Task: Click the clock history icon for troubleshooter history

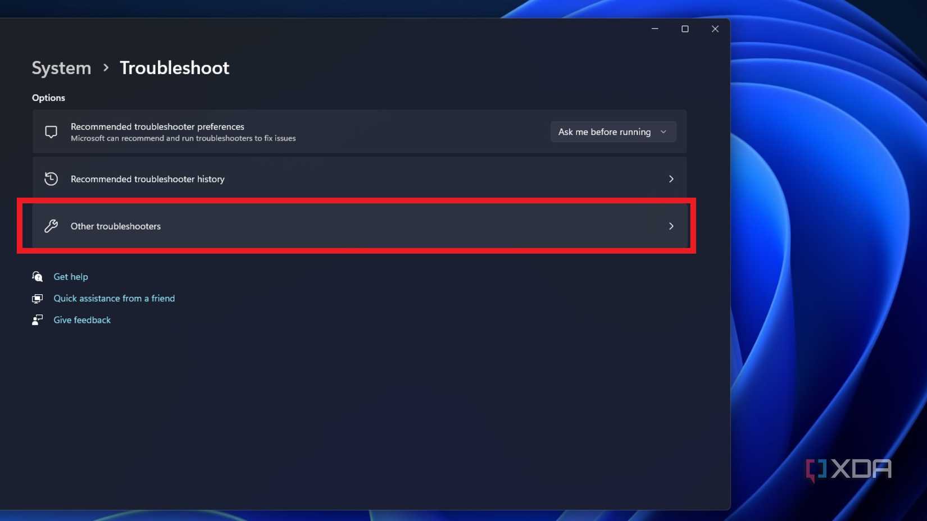Action: pyautogui.click(x=51, y=179)
